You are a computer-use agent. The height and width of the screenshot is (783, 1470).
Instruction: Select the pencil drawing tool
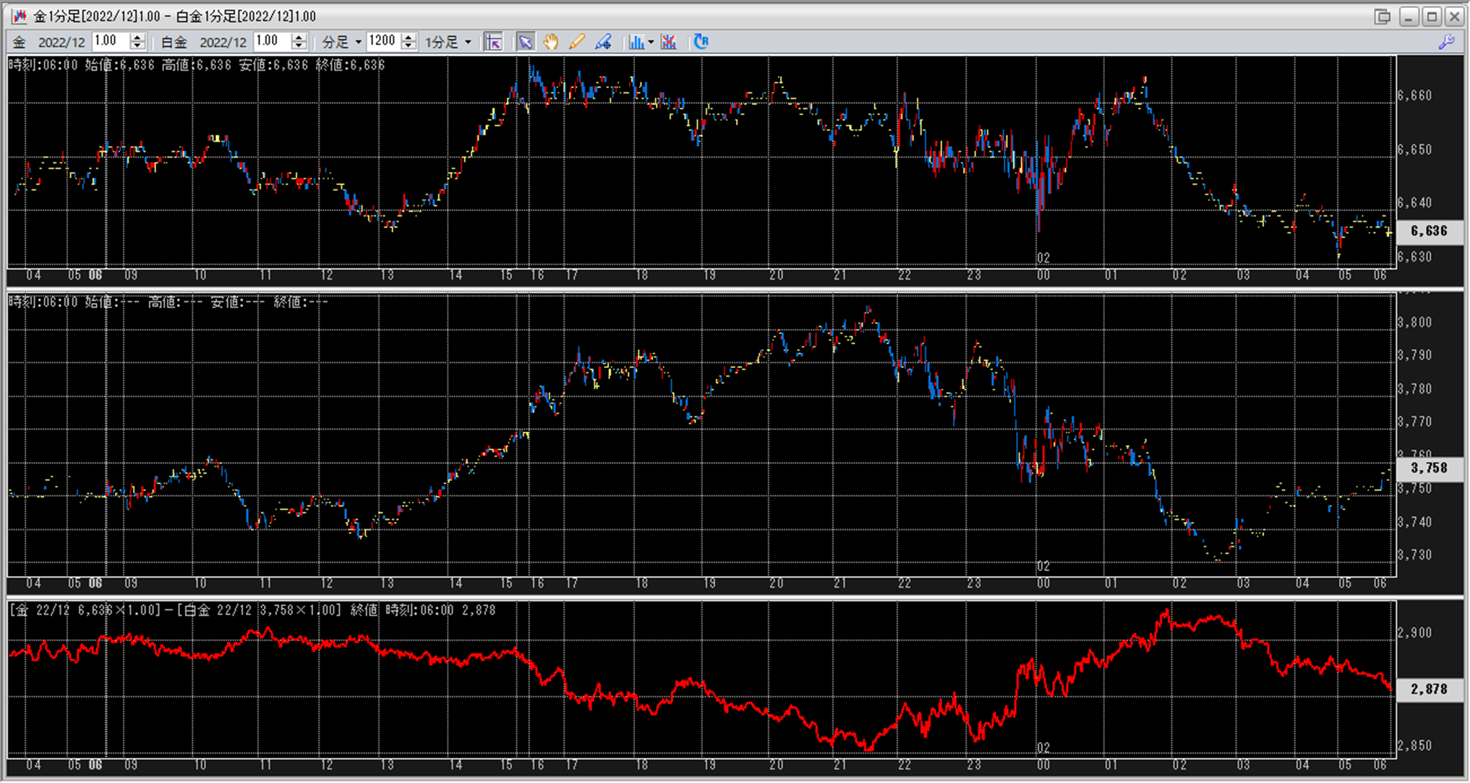point(576,42)
